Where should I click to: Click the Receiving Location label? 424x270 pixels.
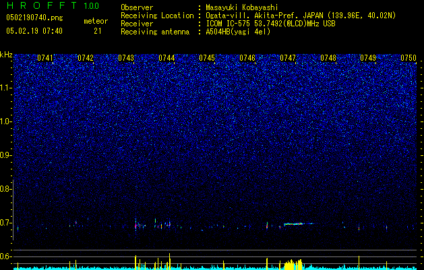pos(157,16)
